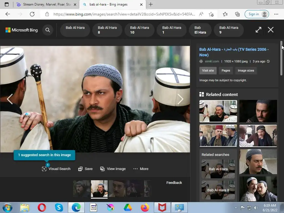Image resolution: width=284 pixels, height=213 pixels.
Task: Select the Bab Al Hara 8 chip
Action: click(107, 30)
